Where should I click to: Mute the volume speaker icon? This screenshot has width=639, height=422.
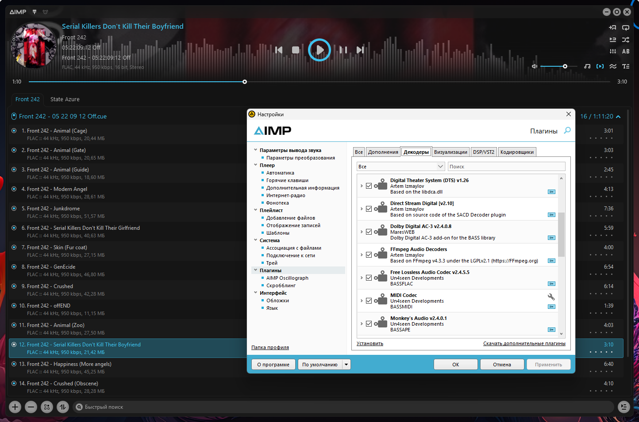tap(535, 66)
